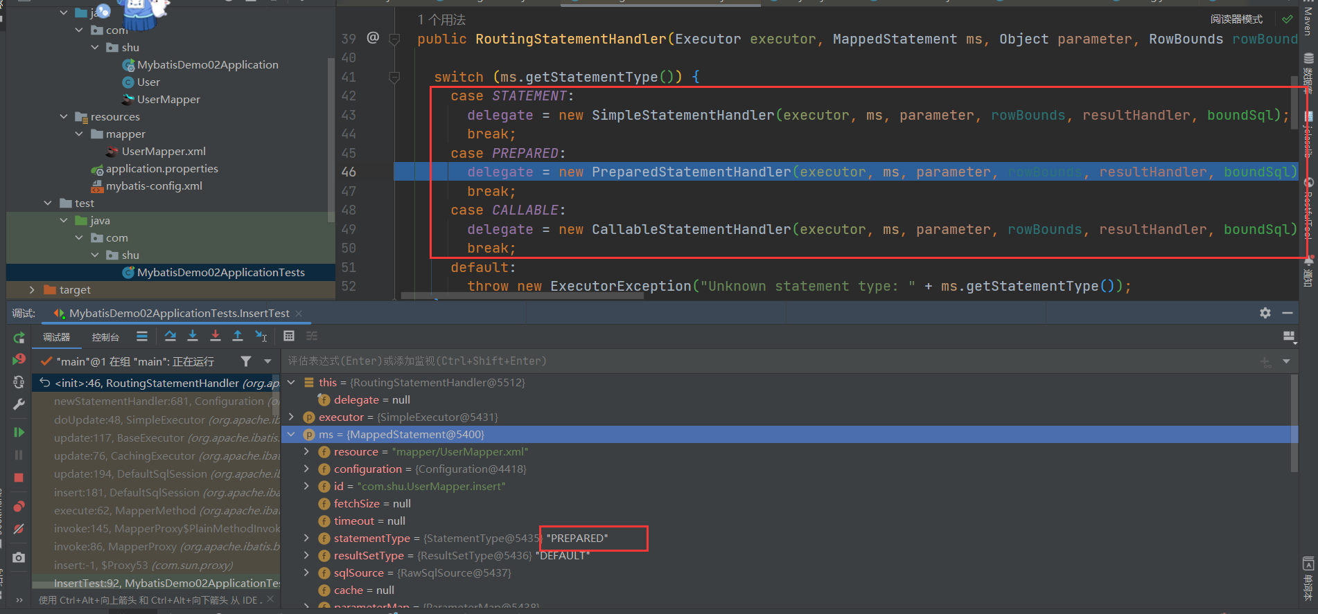Viewport: 1318px width, 614px height.
Task: Open application.properties file
Action: (161, 168)
